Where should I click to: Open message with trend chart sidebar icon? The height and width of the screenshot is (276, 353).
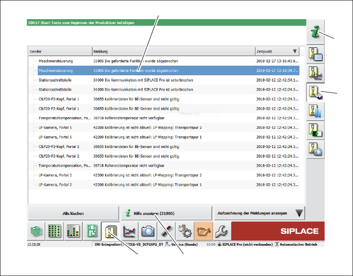point(315,74)
